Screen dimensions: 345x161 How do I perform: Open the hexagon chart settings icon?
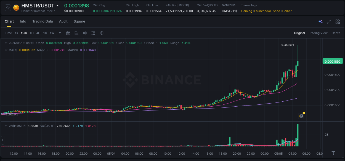tap(102, 33)
